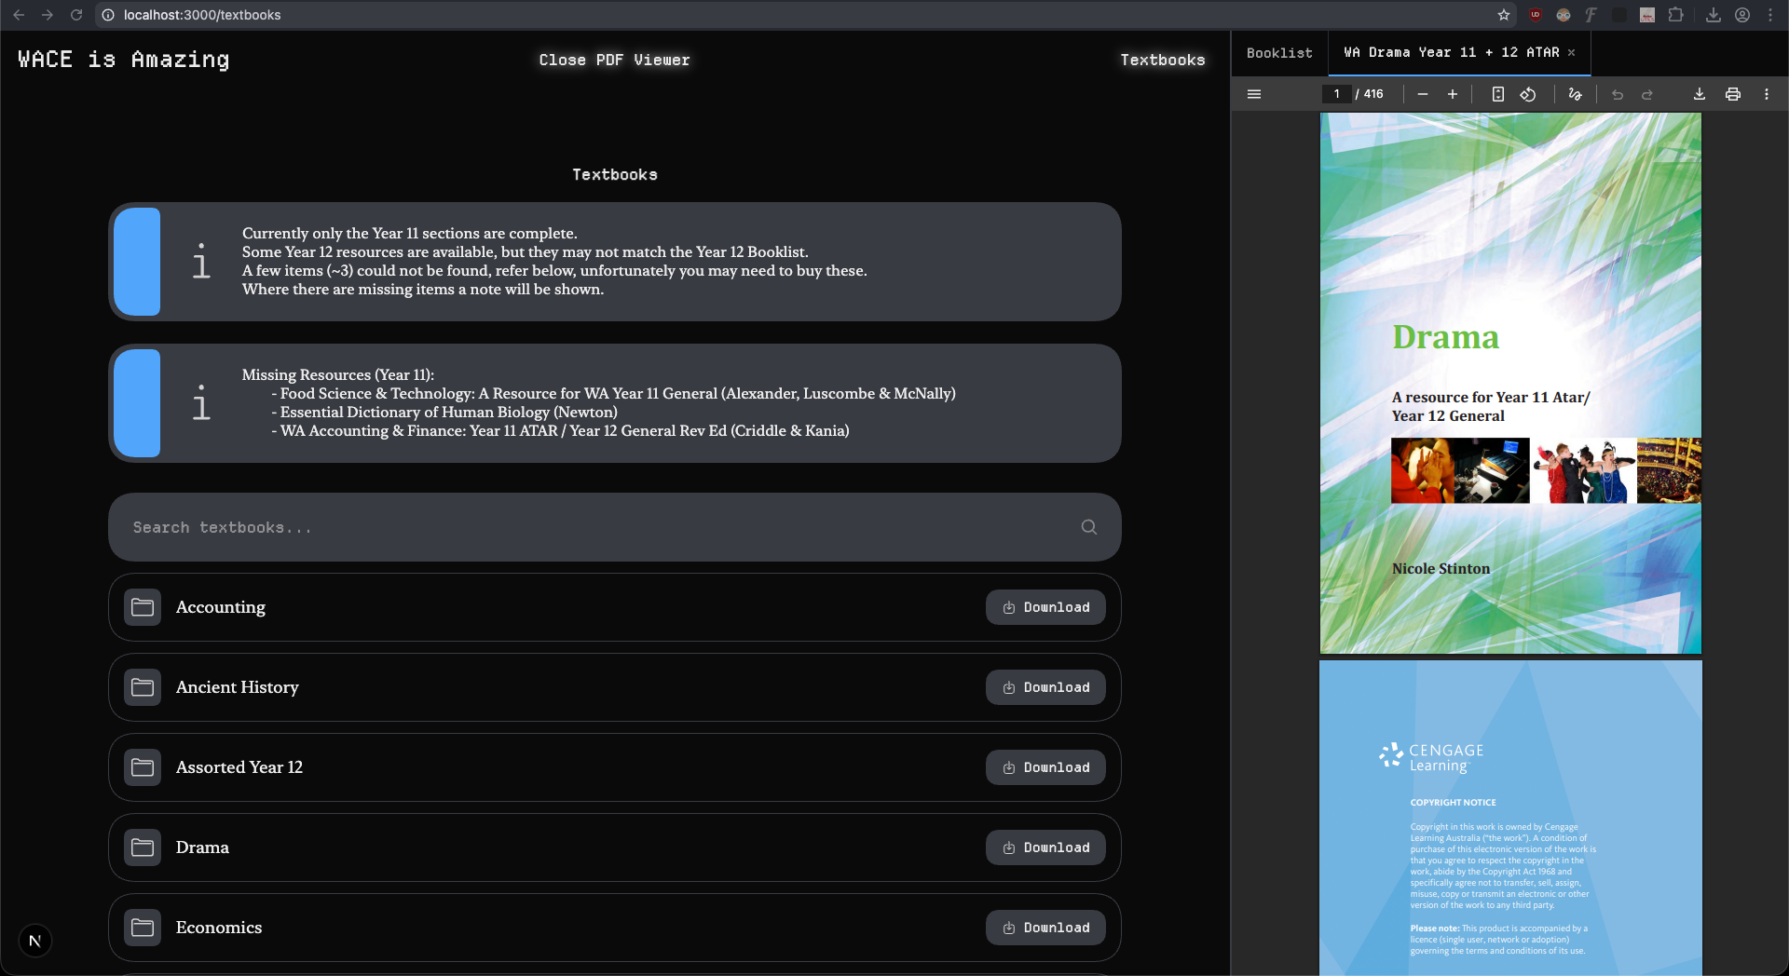Open the Textbooks navigation link
The width and height of the screenshot is (1789, 976).
point(1162,60)
